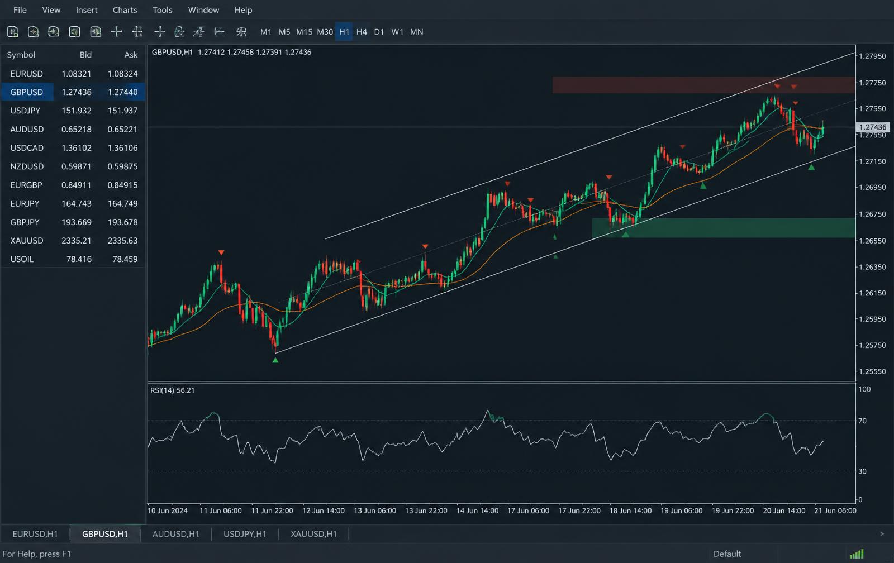Click the padlock-shaped toolbar icon

click(x=179, y=32)
